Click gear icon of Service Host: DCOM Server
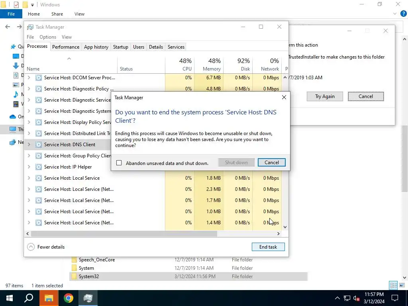Screen dimensions: 408x306 pos(39,78)
